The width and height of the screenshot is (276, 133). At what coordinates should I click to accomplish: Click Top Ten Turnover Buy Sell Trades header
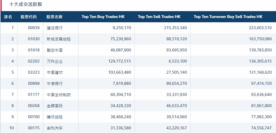click(x=228, y=17)
